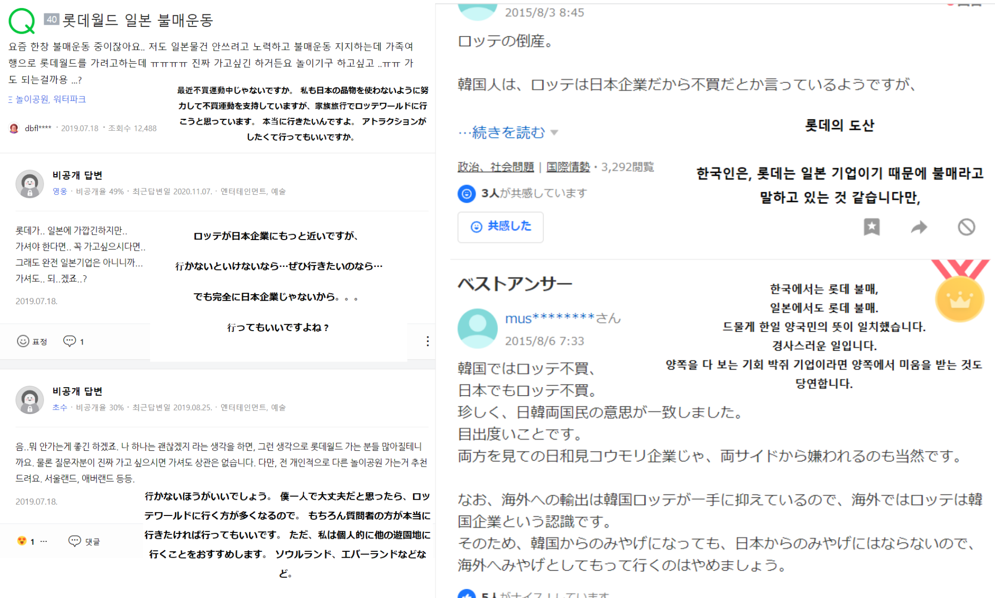Screen dimensions: 995x598
Task: Click blue smiley next to 3人が共感しています
Action: click(466, 193)
